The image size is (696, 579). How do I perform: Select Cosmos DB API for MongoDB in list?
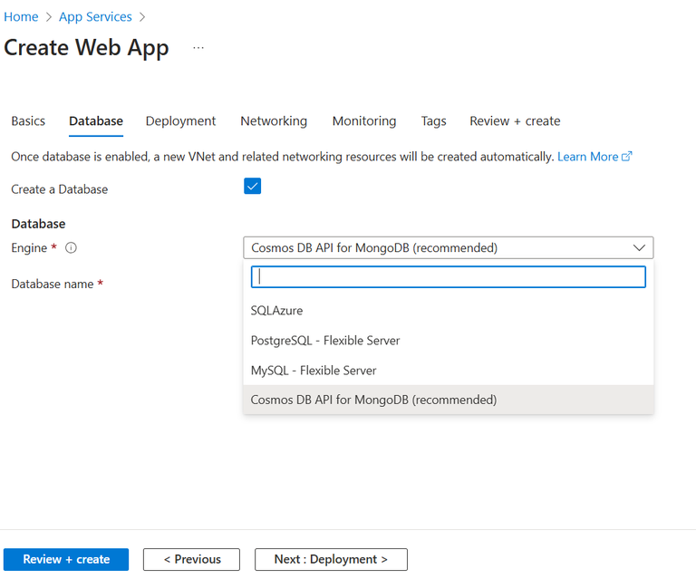point(449,400)
